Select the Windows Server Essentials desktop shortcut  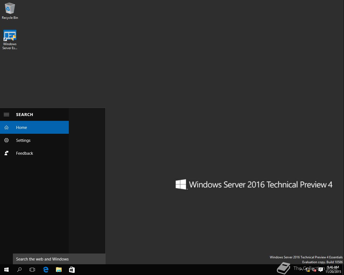(10, 40)
